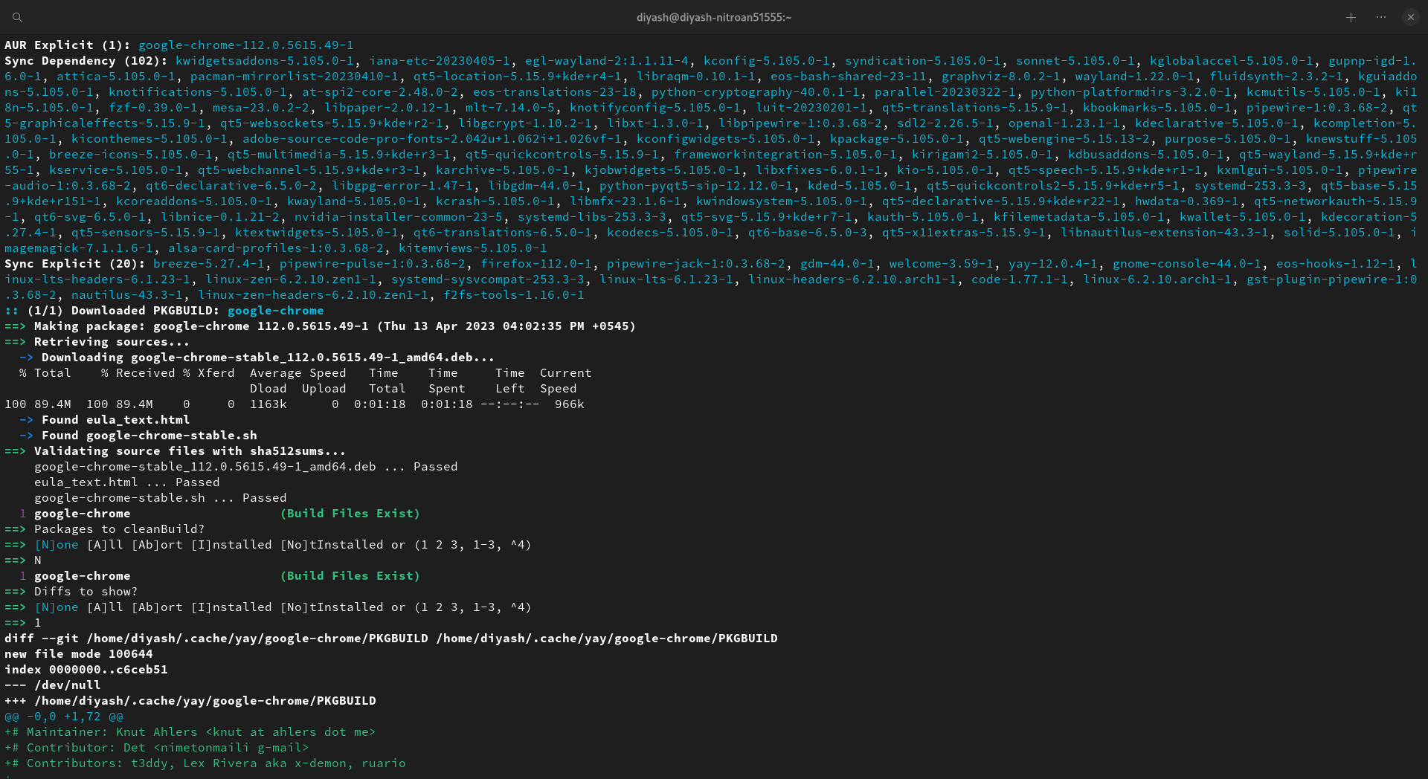Click eula_text.html ... Passed line
1428x779 pixels.
pyautogui.click(x=127, y=482)
